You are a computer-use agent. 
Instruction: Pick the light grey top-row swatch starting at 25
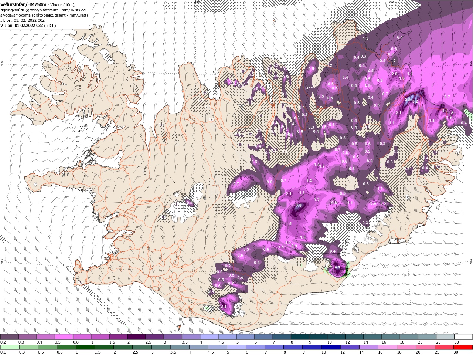pos(445,337)
